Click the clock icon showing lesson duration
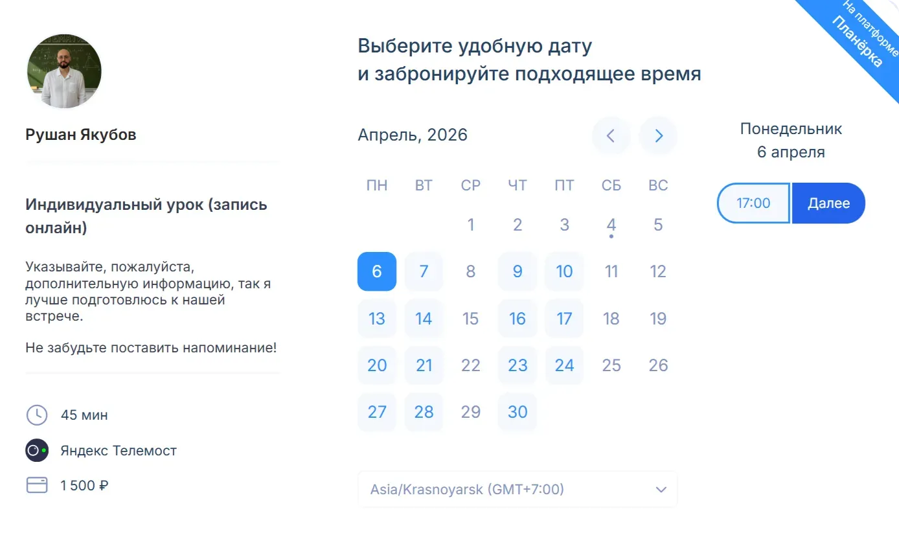Screen dimensions: 899x548 point(37,415)
